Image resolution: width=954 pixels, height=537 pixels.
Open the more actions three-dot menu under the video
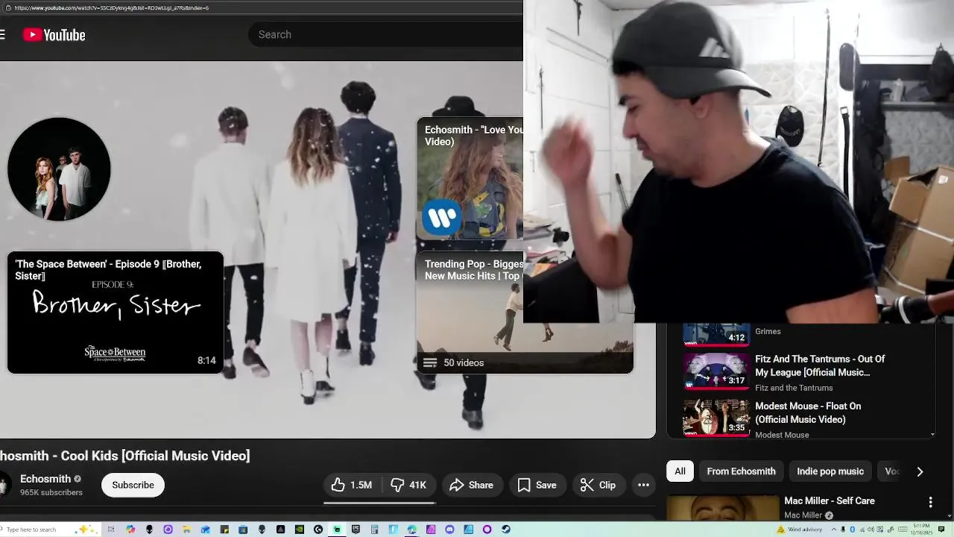pos(643,485)
